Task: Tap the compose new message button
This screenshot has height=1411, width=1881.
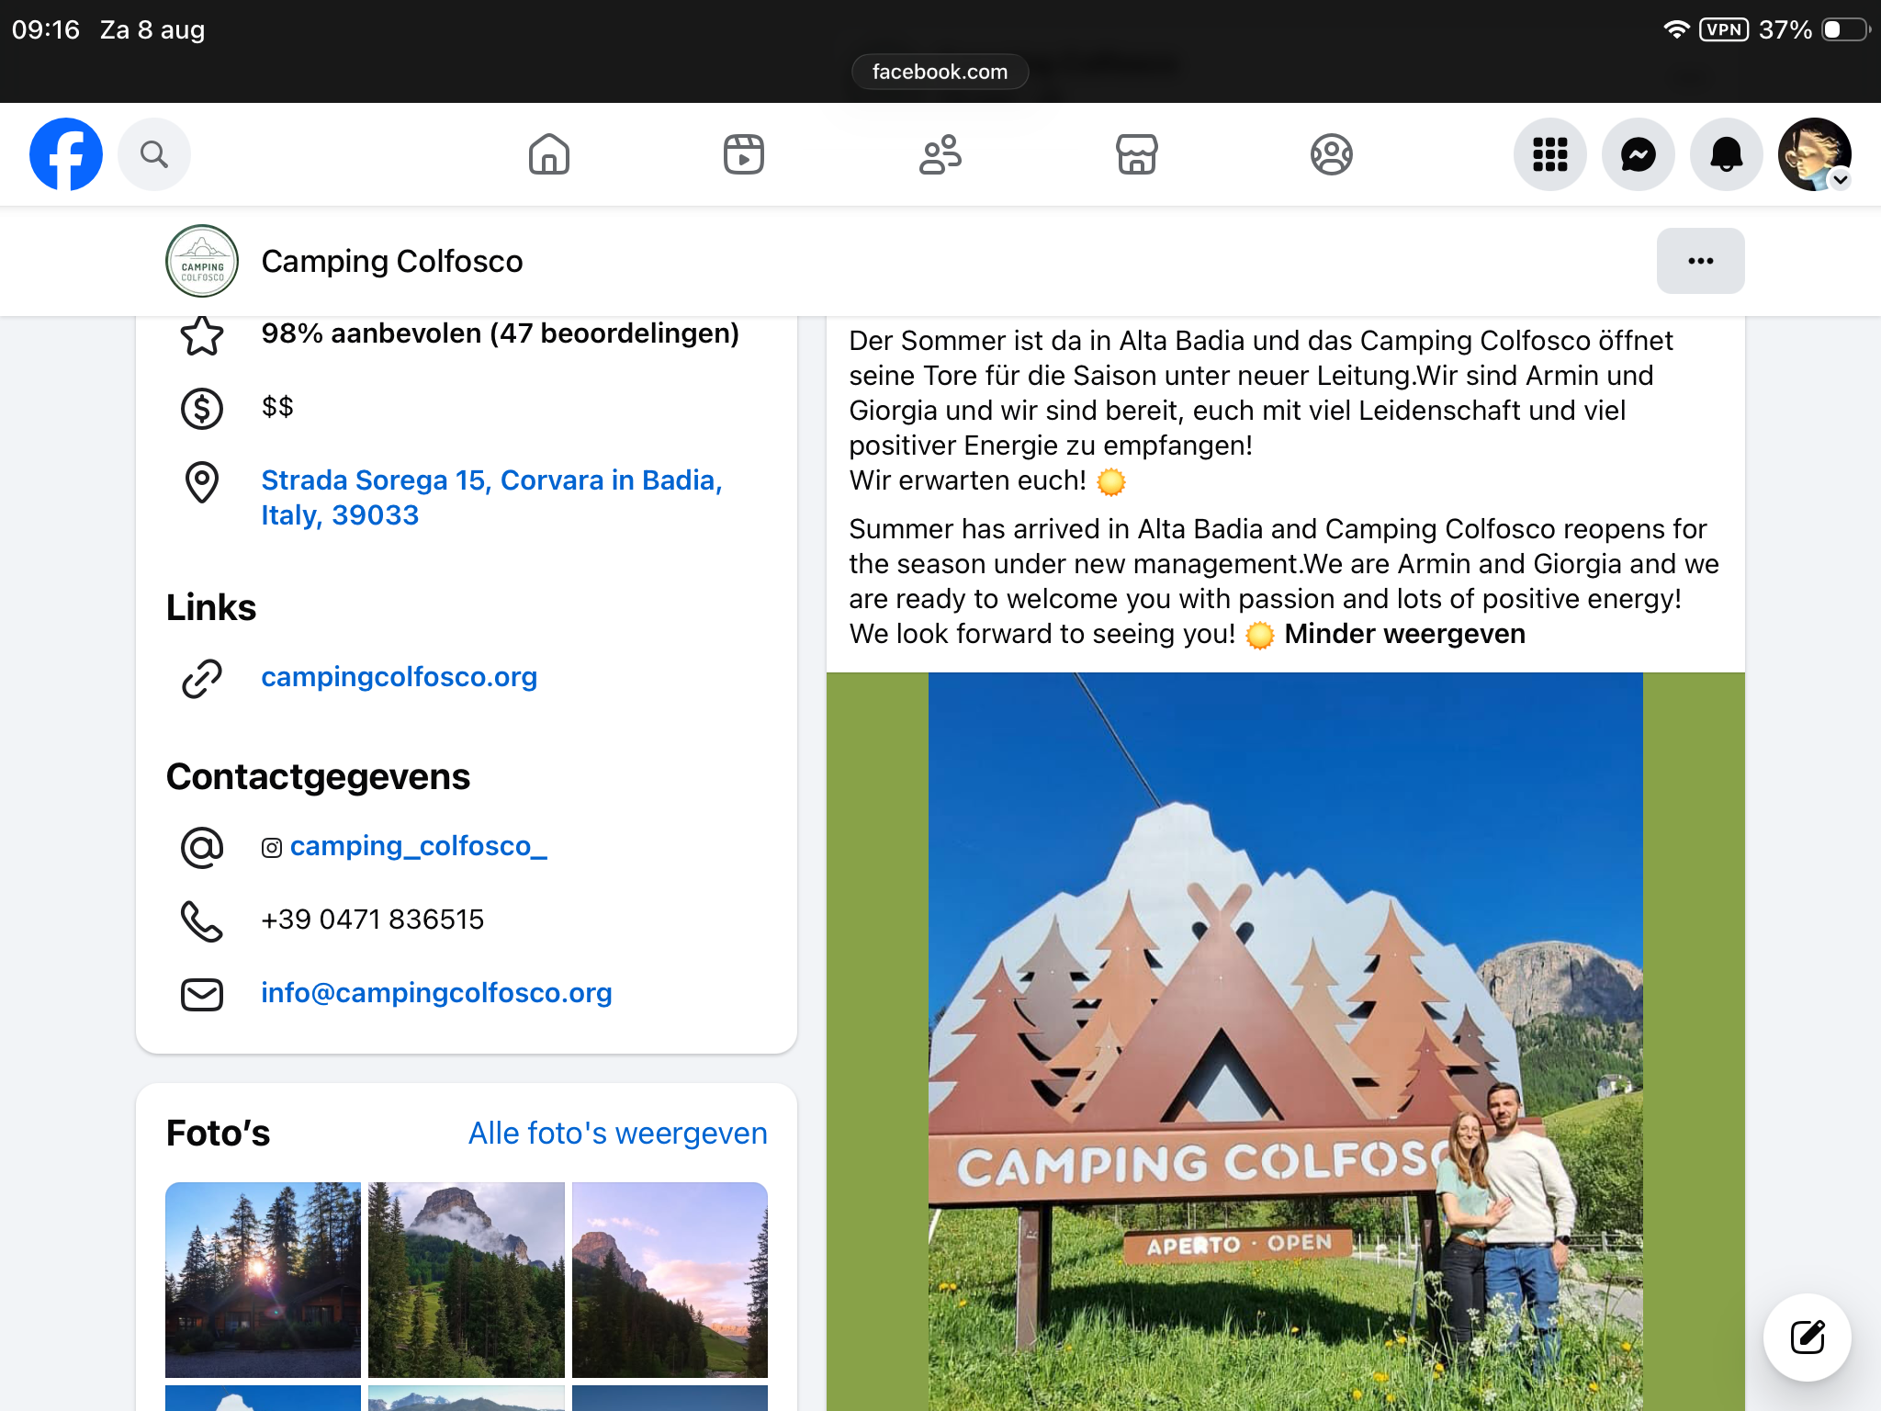Action: pyautogui.click(x=1808, y=1338)
